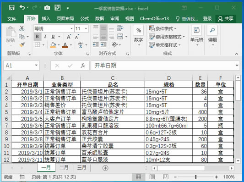Click 告诉我 Tell me search box
Image resolution: width=244 pixels, height=182 pixels.
tap(187, 19)
